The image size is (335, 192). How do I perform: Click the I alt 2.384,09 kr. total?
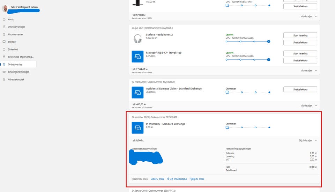click(140, 69)
